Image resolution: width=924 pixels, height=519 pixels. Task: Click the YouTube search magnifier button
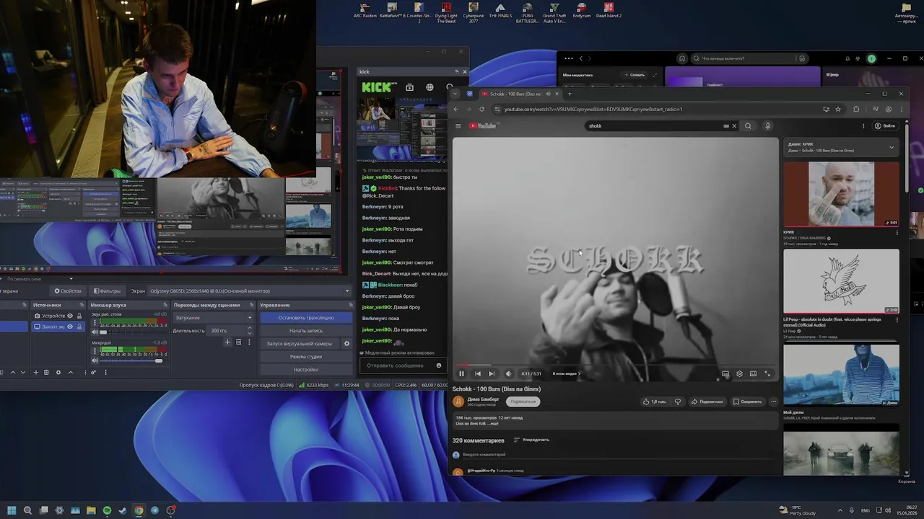748,126
